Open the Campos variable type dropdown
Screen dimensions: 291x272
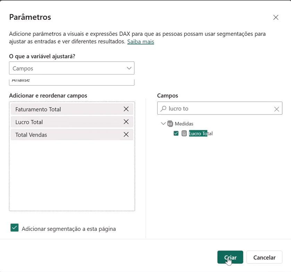[x=72, y=68]
